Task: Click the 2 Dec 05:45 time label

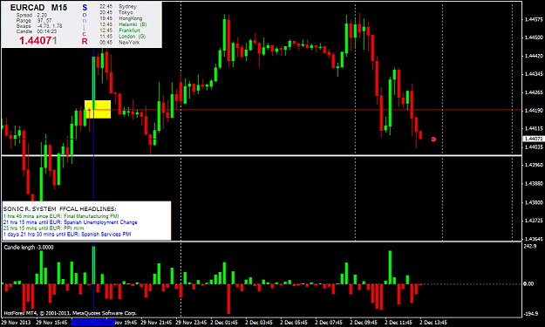Action: (x=294, y=323)
